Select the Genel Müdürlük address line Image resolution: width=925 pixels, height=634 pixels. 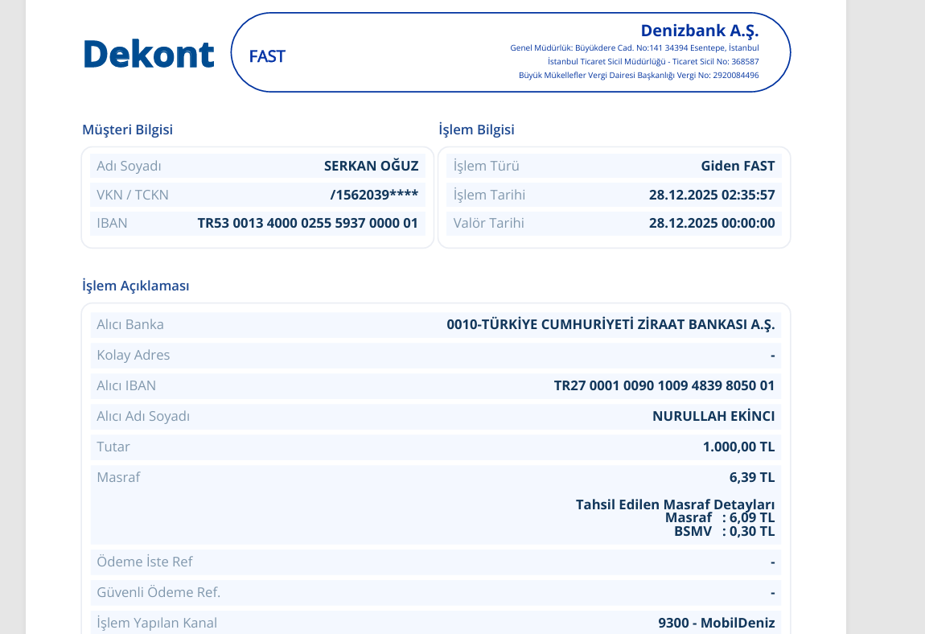point(634,47)
